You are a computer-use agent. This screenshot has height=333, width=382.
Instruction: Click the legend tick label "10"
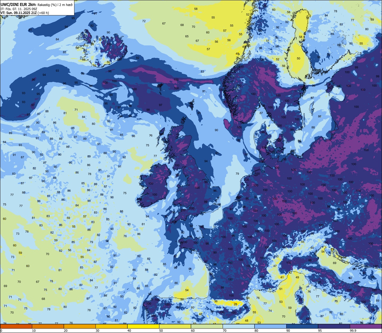click(34, 331)
